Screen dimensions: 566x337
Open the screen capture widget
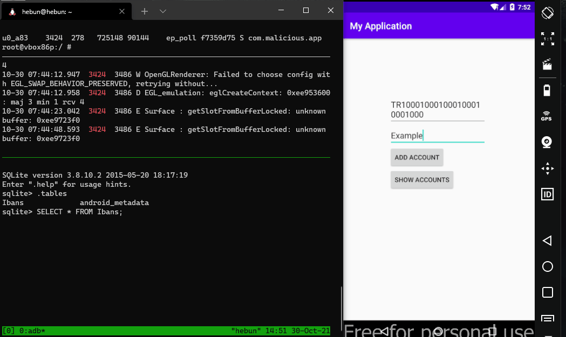click(547, 65)
